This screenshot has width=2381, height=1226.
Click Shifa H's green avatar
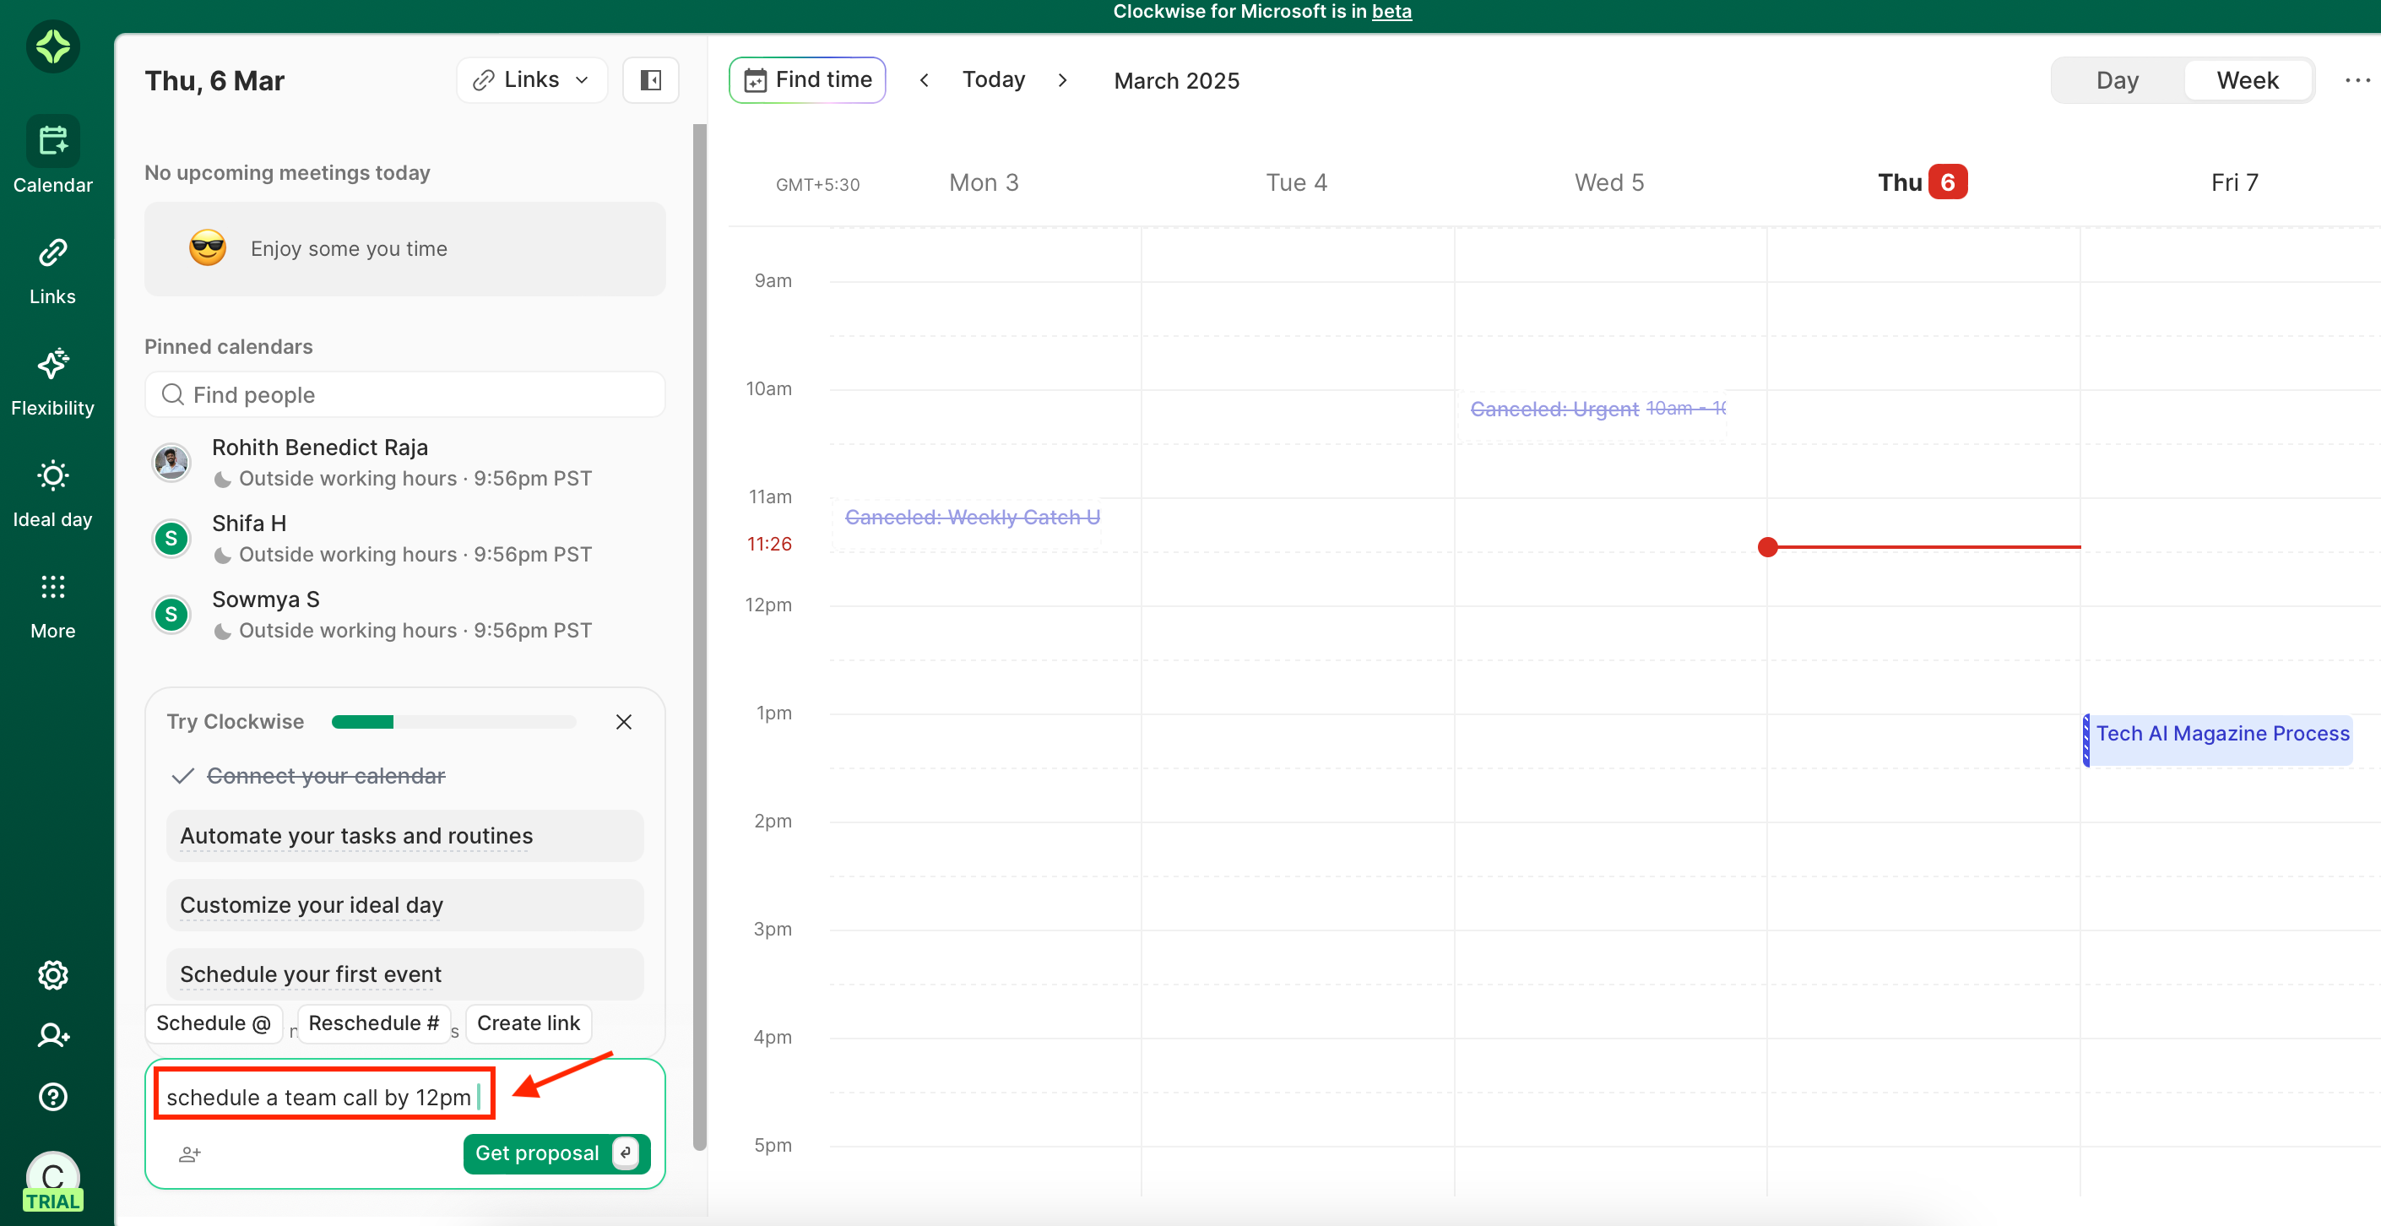point(171,538)
